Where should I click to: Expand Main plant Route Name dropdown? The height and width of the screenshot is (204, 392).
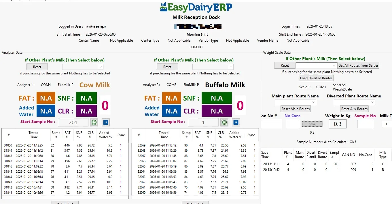pyautogui.click(x=296, y=102)
